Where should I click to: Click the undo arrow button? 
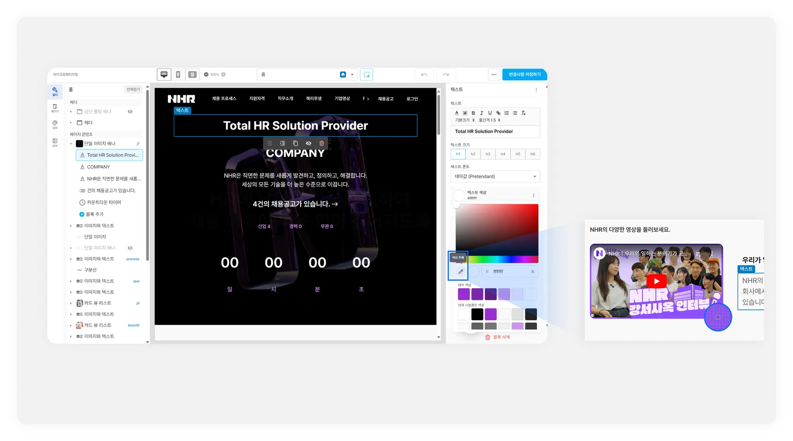(424, 74)
